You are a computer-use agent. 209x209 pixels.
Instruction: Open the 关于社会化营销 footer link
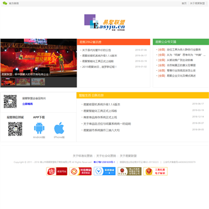[x=106, y=156]
